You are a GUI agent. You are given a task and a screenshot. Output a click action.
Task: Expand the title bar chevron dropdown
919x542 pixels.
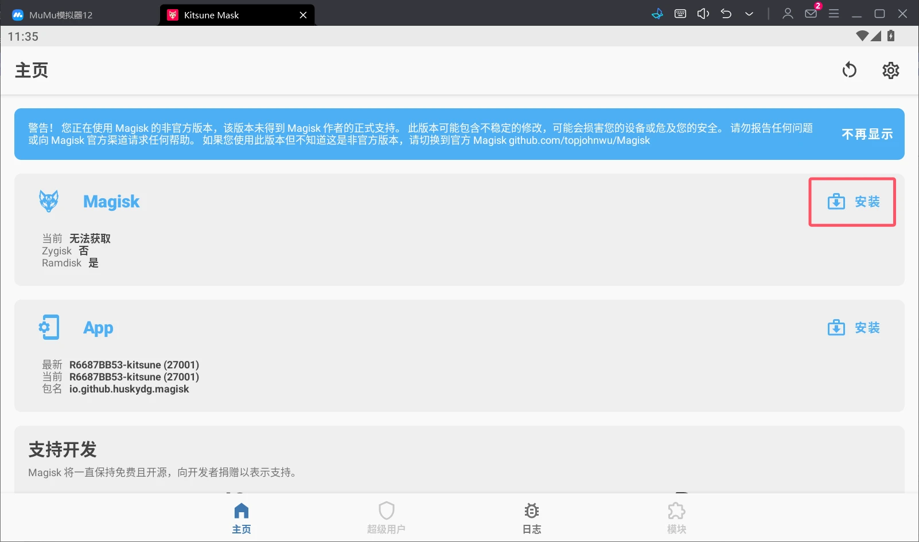(x=749, y=14)
